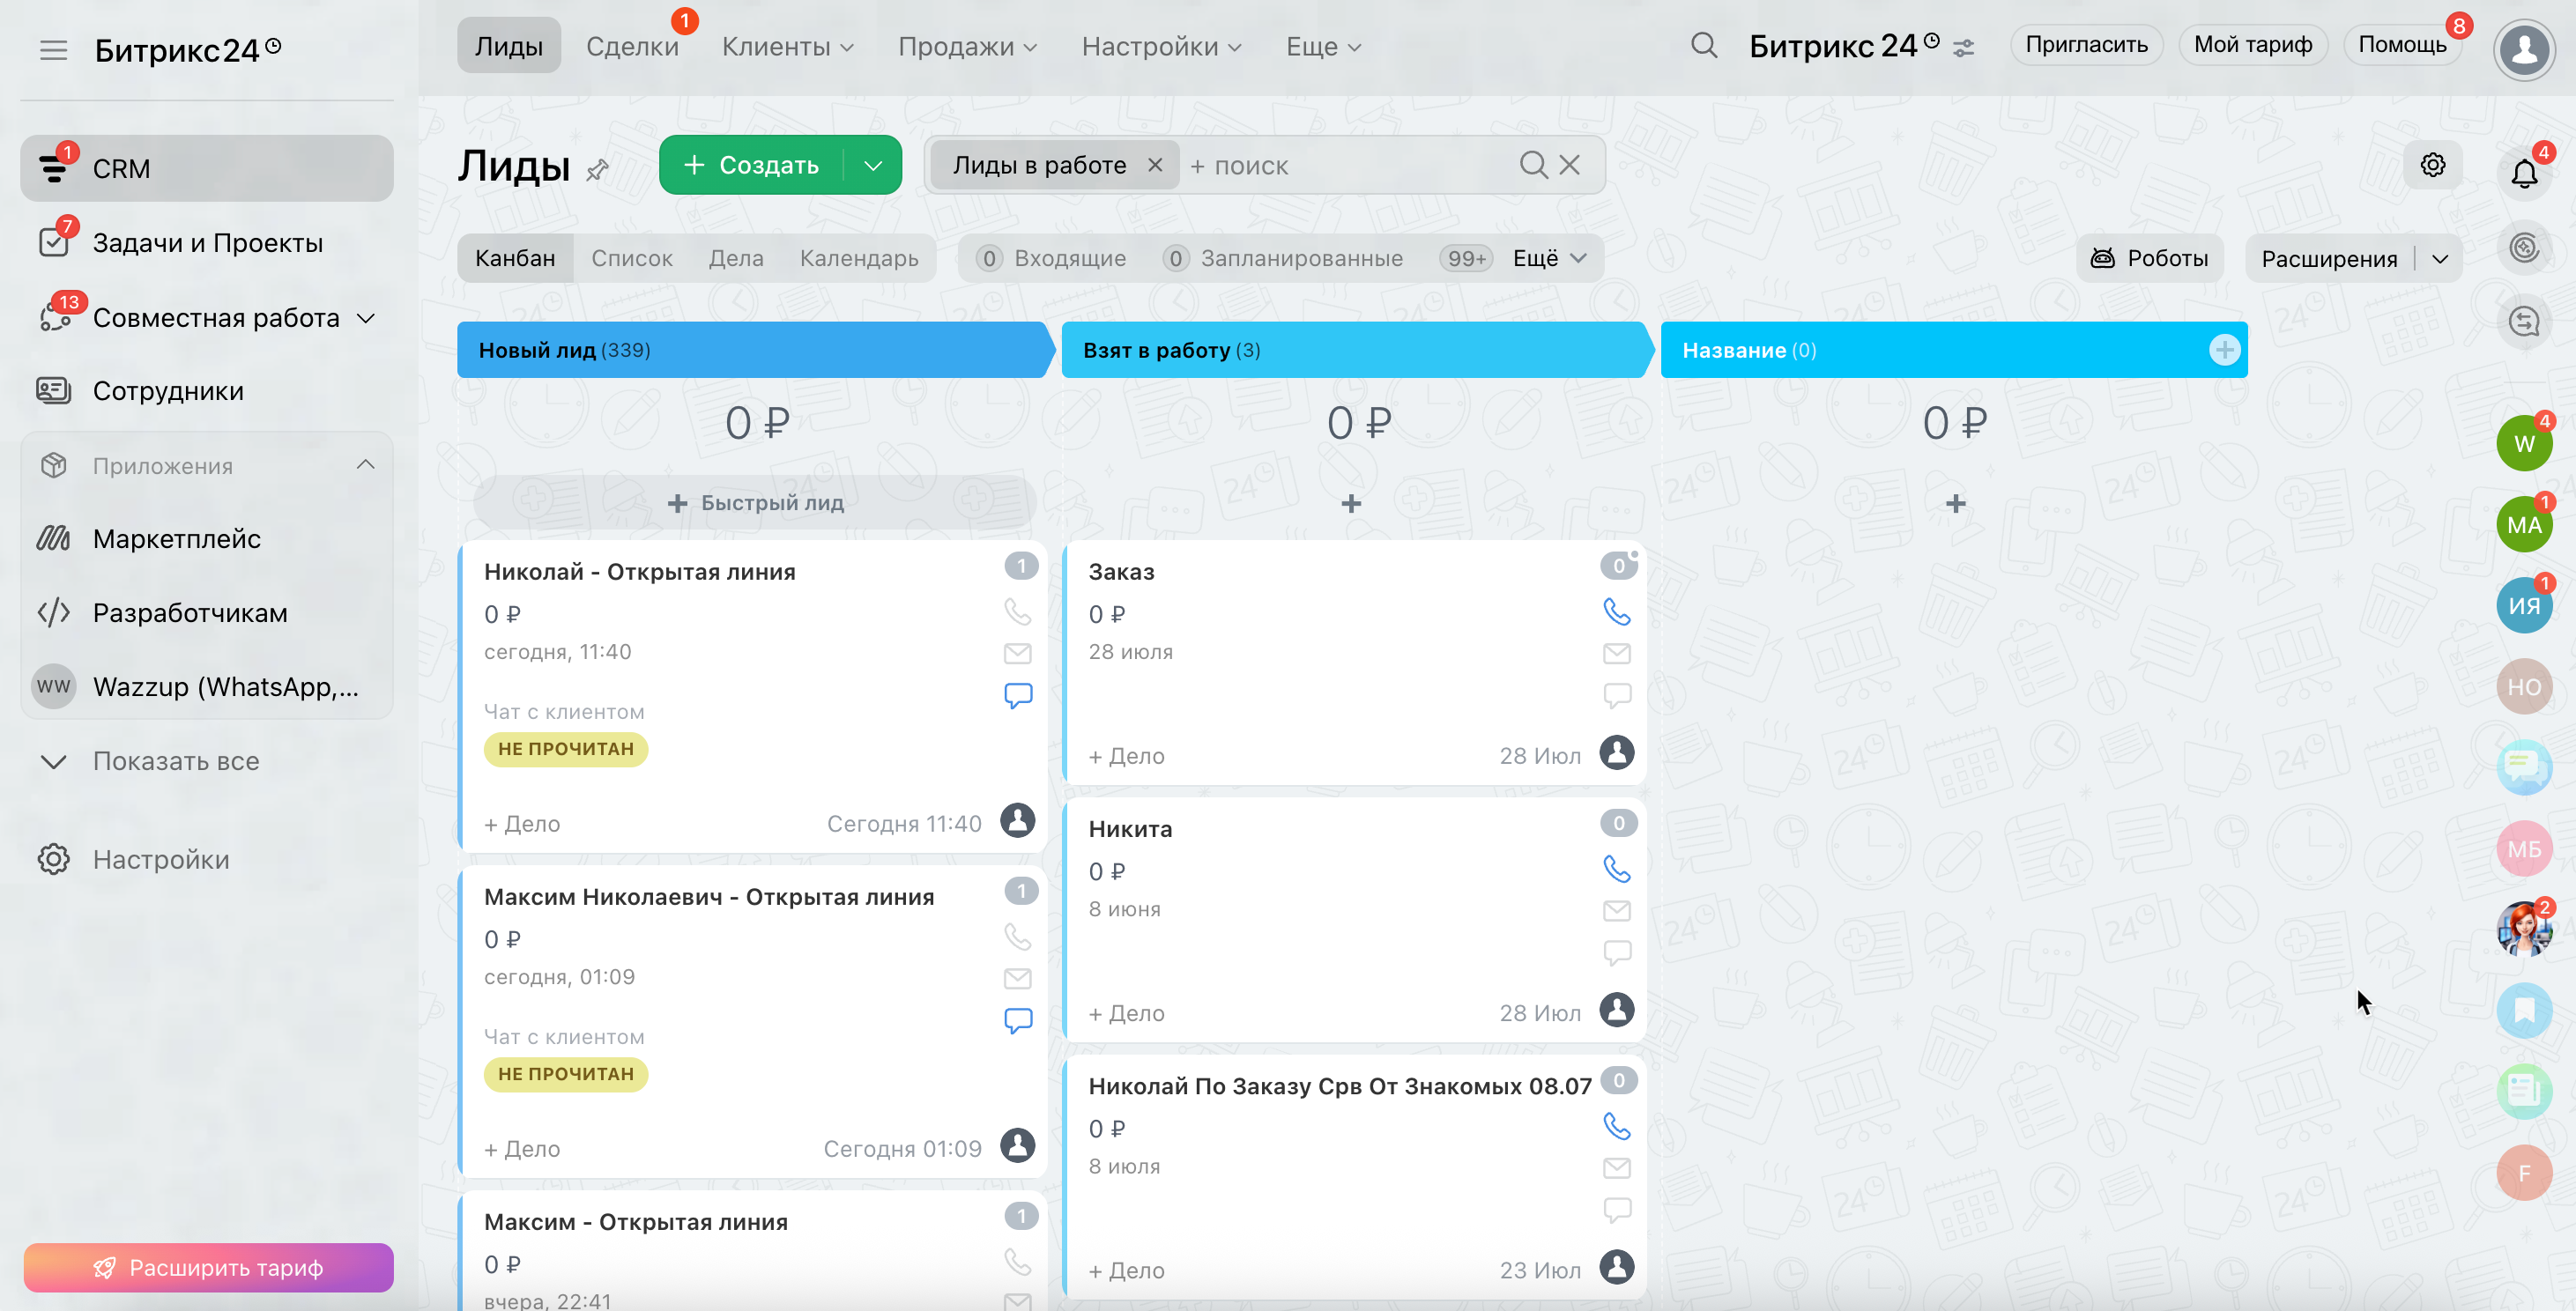Open Расширения dropdown arrow
The width and height of the screenshot is (2576, 1311).
(x=2440, y=259)
